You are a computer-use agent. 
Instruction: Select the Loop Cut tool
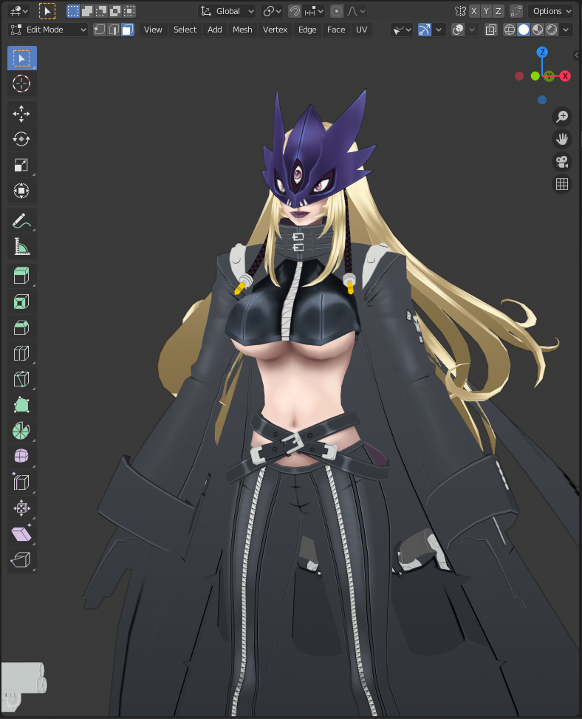[x=21, y=353]
